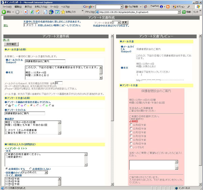Screen dimensions: 203x190
Task: Open the ツール(T) menu
Action: pos(54,6)
